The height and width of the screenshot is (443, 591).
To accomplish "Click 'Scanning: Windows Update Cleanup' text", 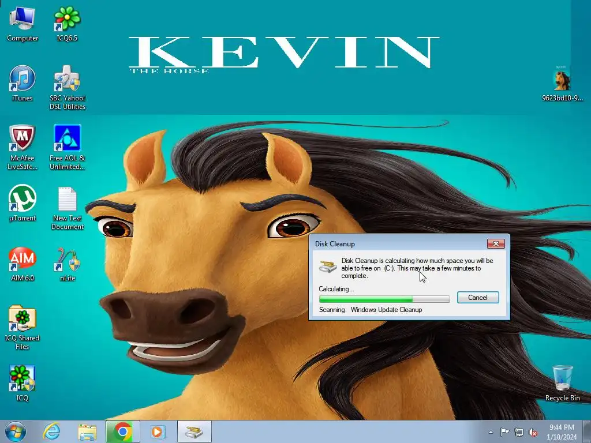I will [x=371, y=310].
